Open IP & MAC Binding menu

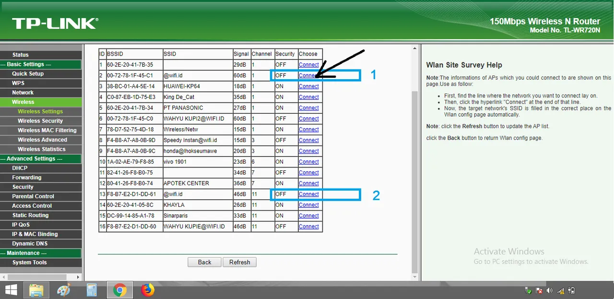[x=35, y=234]
